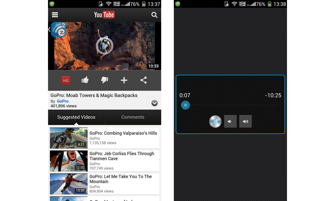Open thumbnail of Jeb Corliss Tianmen Cave video
The image size is (335, 201).
(x=68, y=161)
